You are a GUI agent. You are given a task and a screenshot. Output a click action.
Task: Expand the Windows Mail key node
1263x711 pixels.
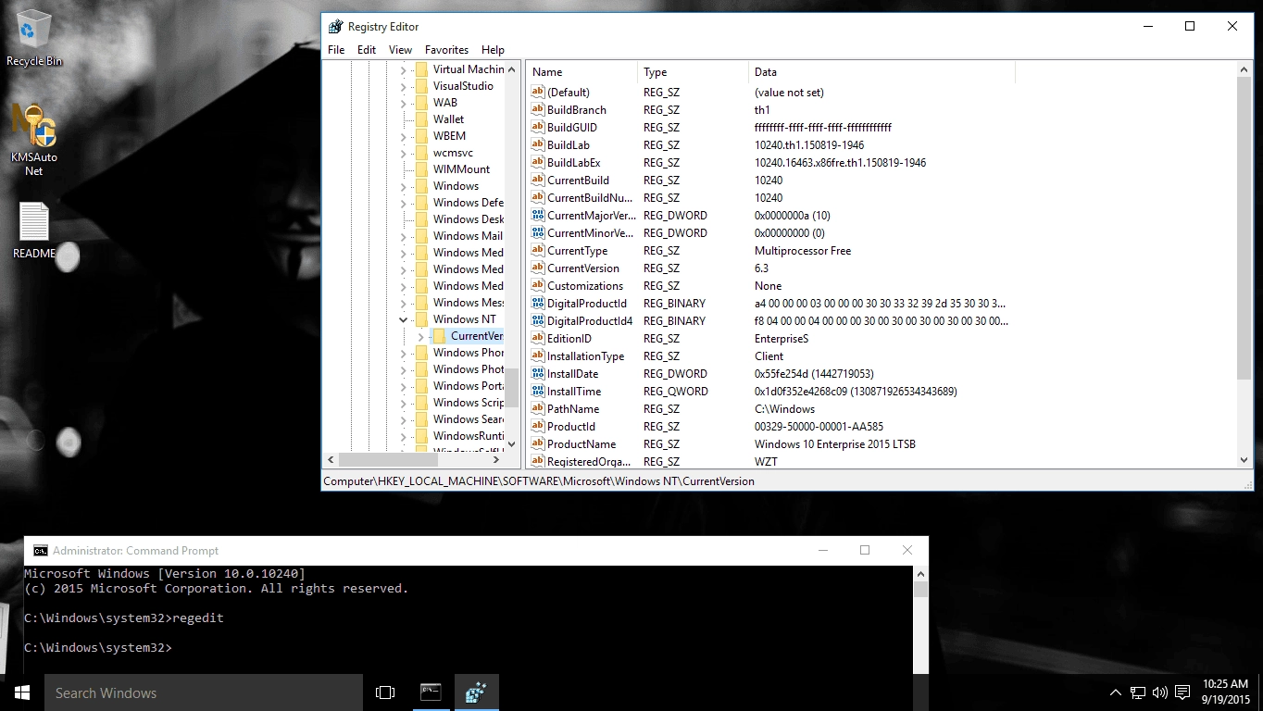coord(404,236)
